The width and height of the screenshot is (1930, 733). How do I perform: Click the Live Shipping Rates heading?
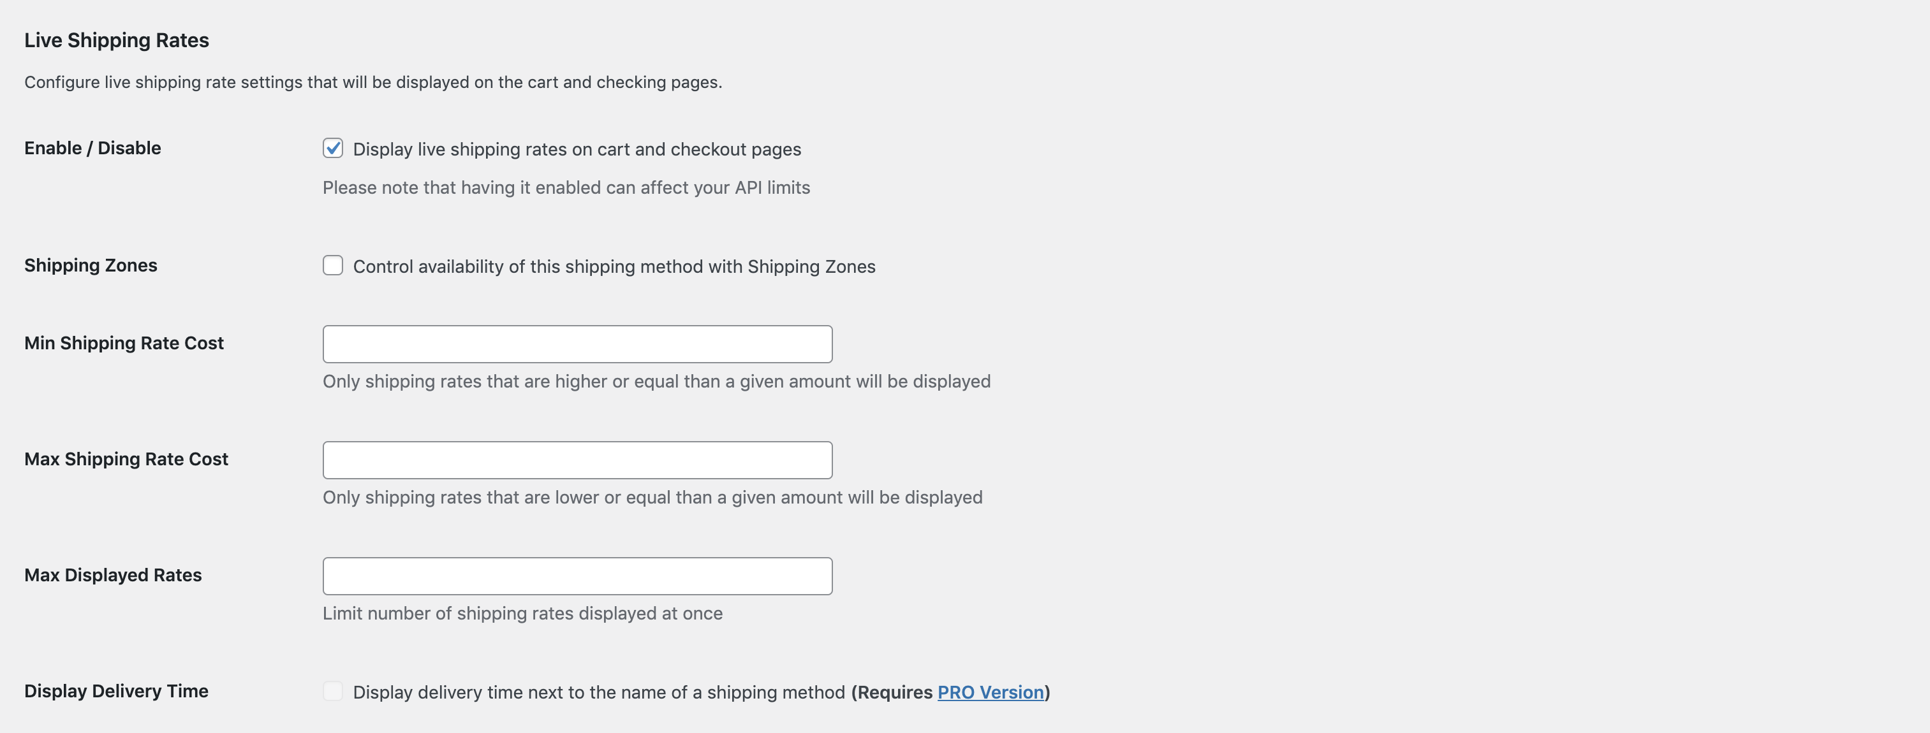coord(116,40)
